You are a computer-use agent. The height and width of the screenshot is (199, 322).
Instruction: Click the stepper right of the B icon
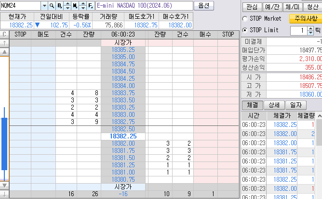(x=67, y=6)
